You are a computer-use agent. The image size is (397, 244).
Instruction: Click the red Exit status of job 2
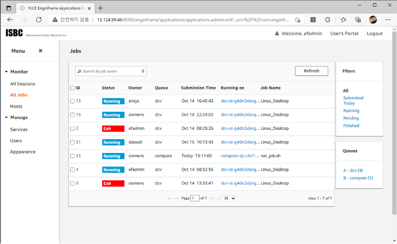(113, 129)
